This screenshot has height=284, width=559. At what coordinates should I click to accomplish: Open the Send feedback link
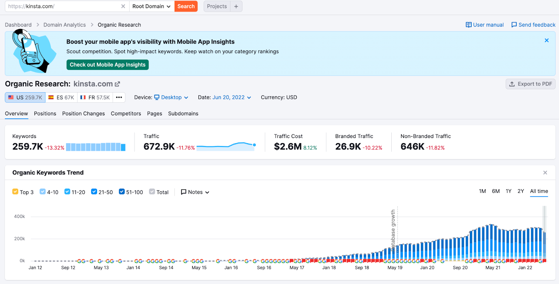533,25
